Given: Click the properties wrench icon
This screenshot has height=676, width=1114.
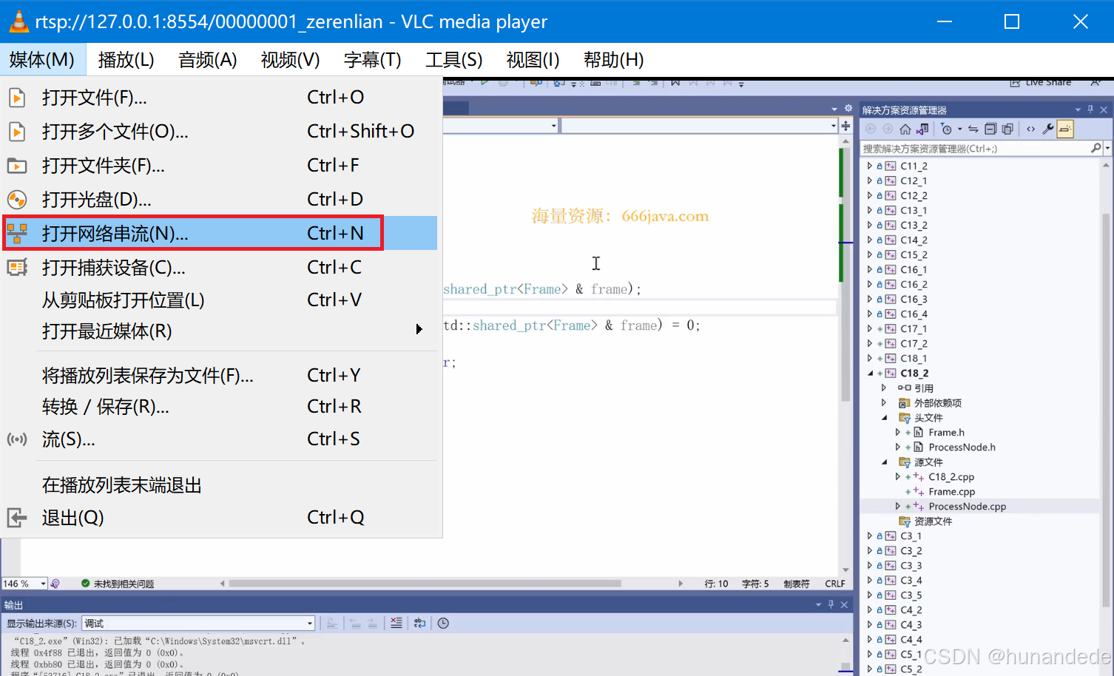Looking at the screenshot, I should [1048, 129].
